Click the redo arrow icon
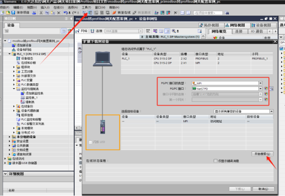The width and height of the screenshot is (285, 196). tap(74, 13)
